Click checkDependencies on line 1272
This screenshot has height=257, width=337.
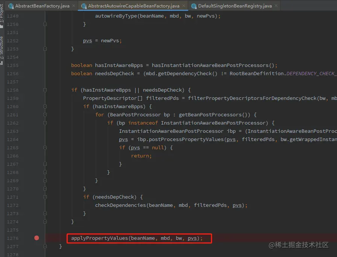tap(120, 205)
